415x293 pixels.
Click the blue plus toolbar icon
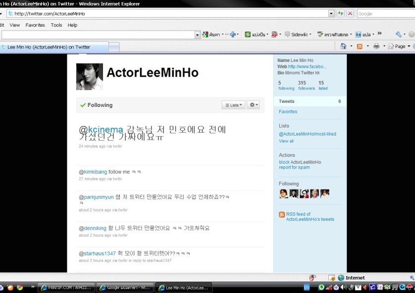click(233, 34)
